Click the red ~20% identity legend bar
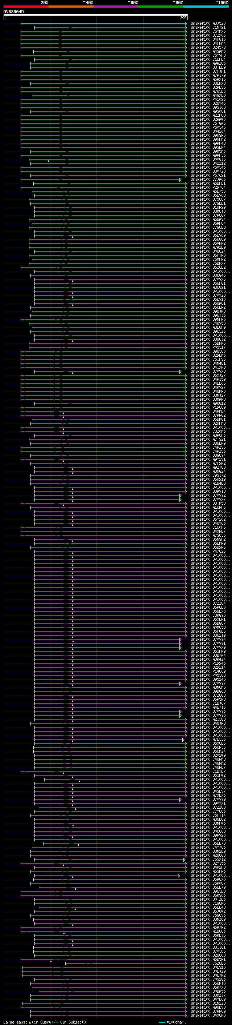Viewport: 232px width, 1025px height. click(26, 7)
